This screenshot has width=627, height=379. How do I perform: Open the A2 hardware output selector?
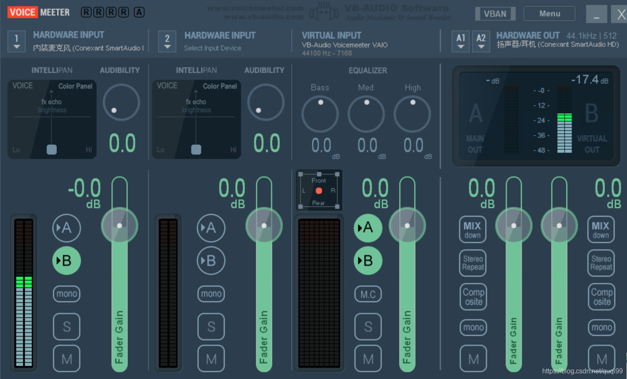tap(481, 41)
